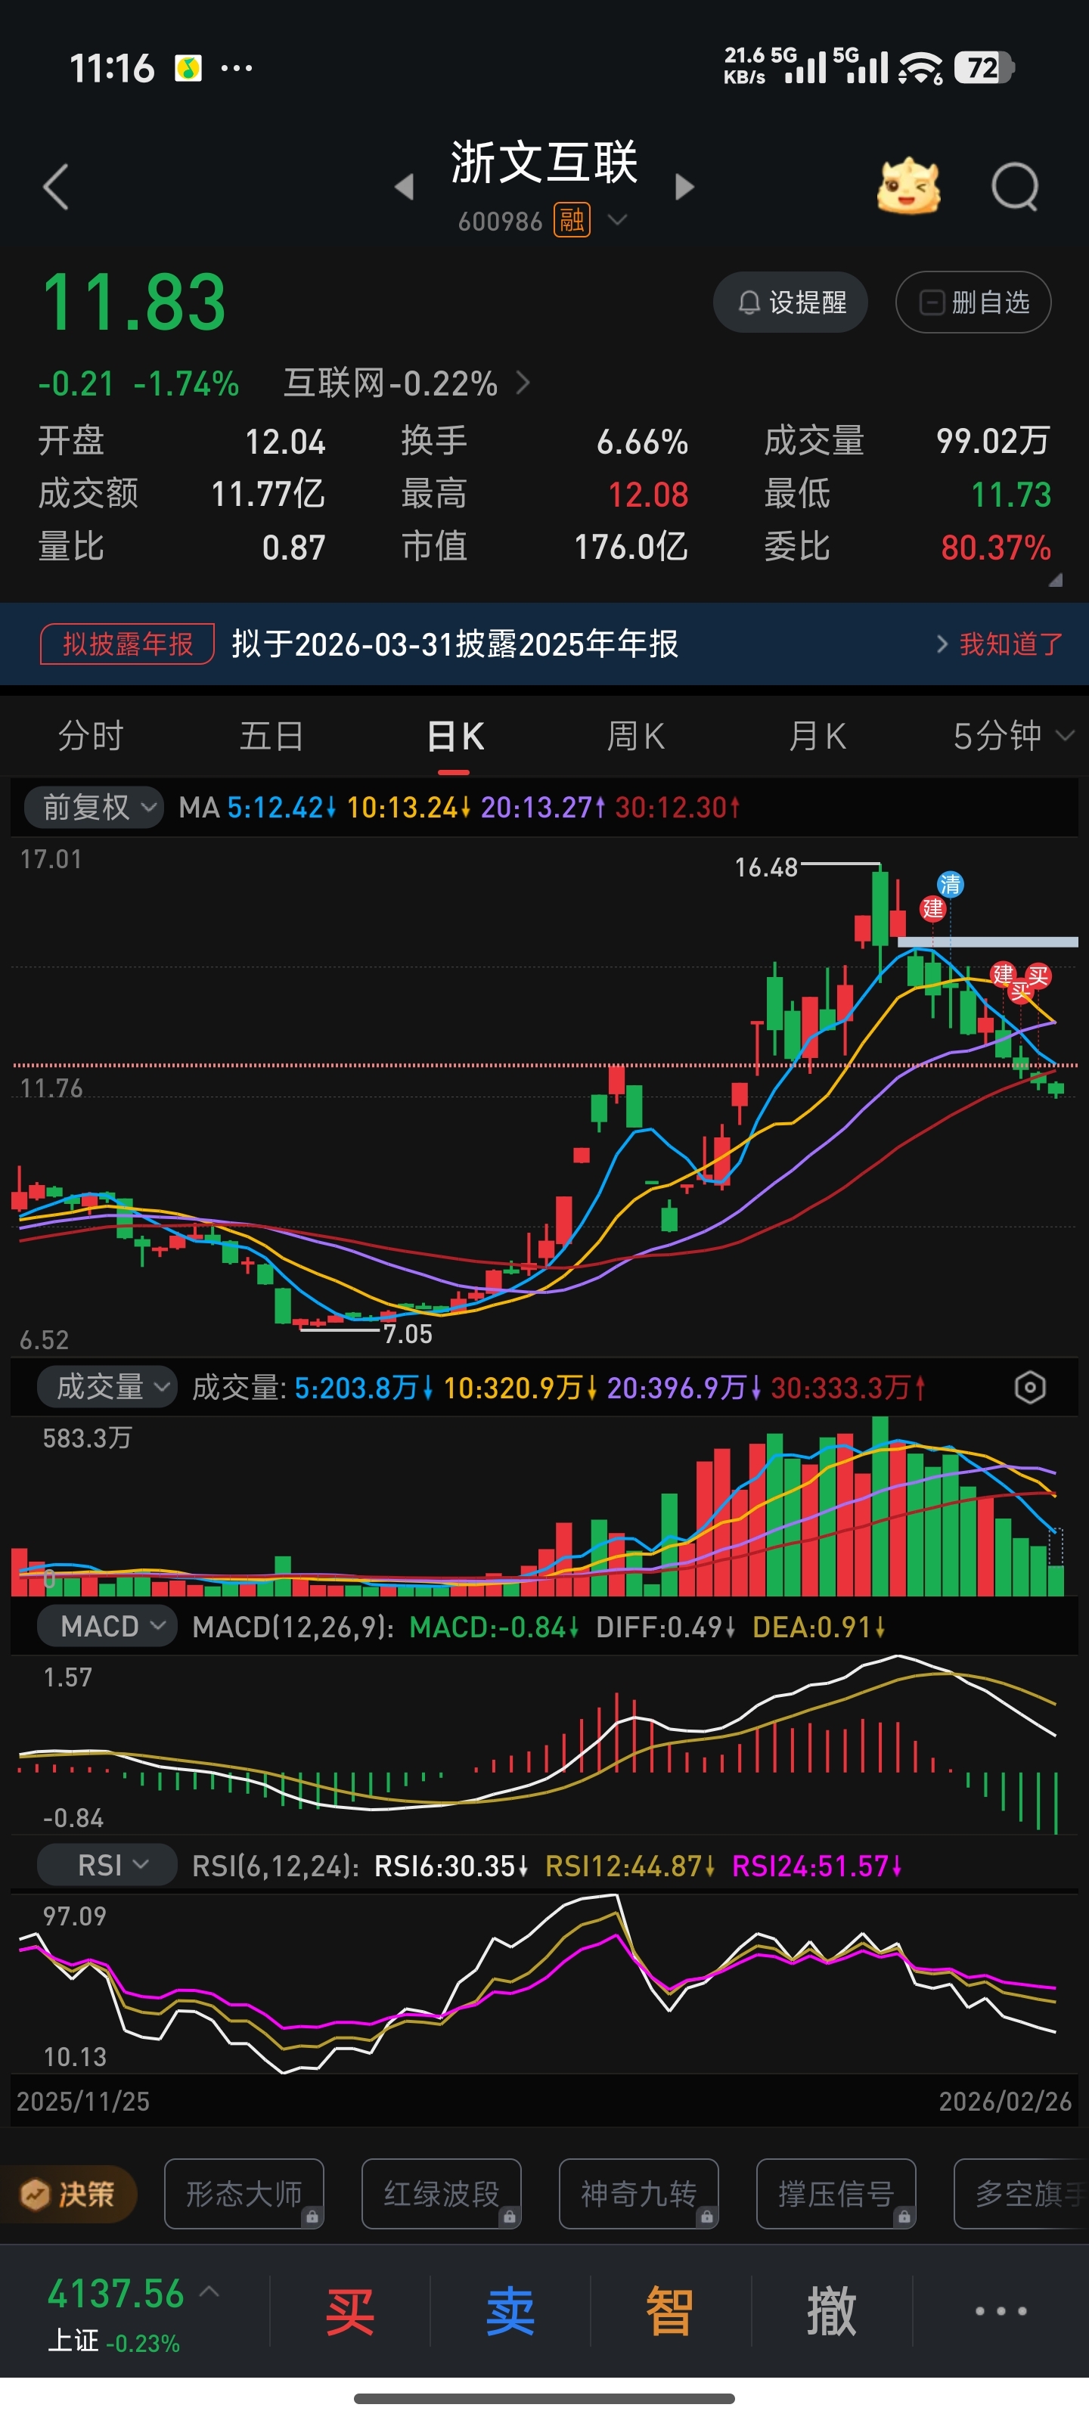Tap the red 买 buy button

349,2311
